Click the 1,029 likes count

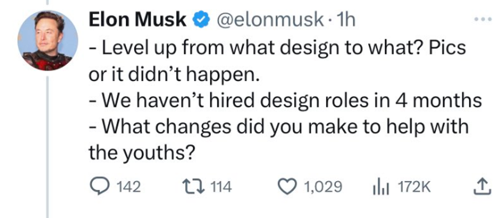point(323,186)
